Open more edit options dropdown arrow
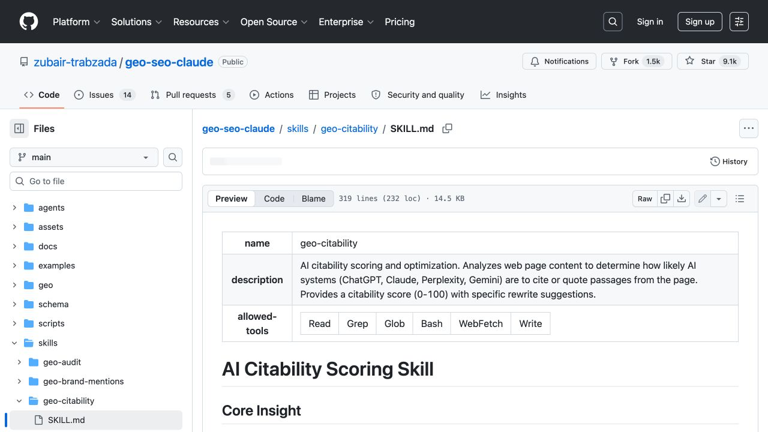 (719, 199)
